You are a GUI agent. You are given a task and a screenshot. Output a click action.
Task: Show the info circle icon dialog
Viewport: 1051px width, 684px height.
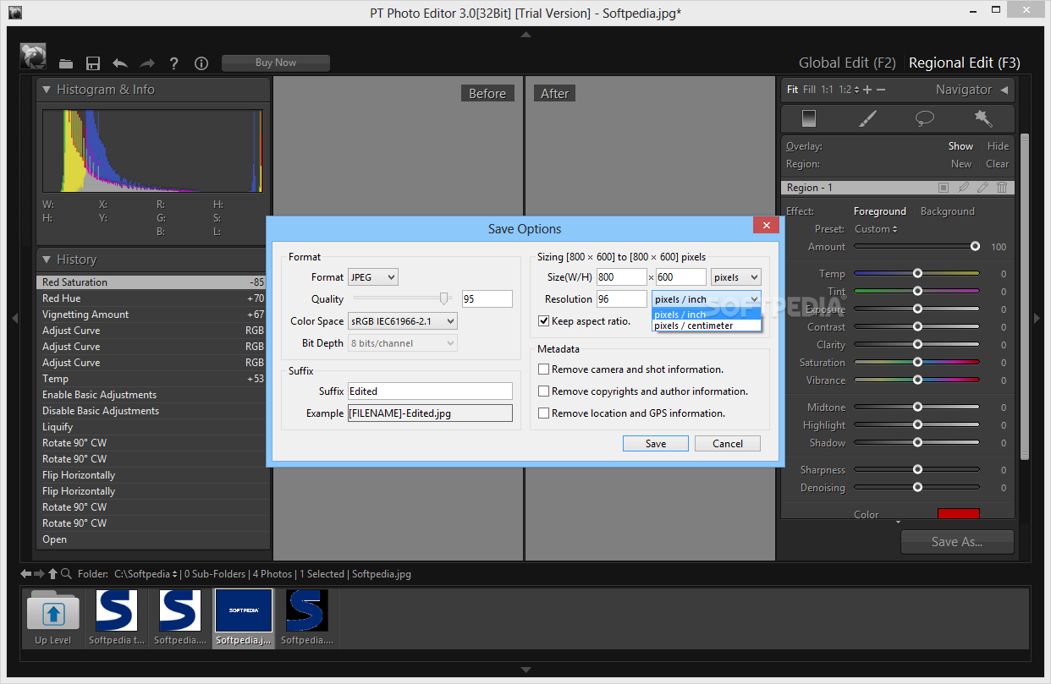click(201, 63)
